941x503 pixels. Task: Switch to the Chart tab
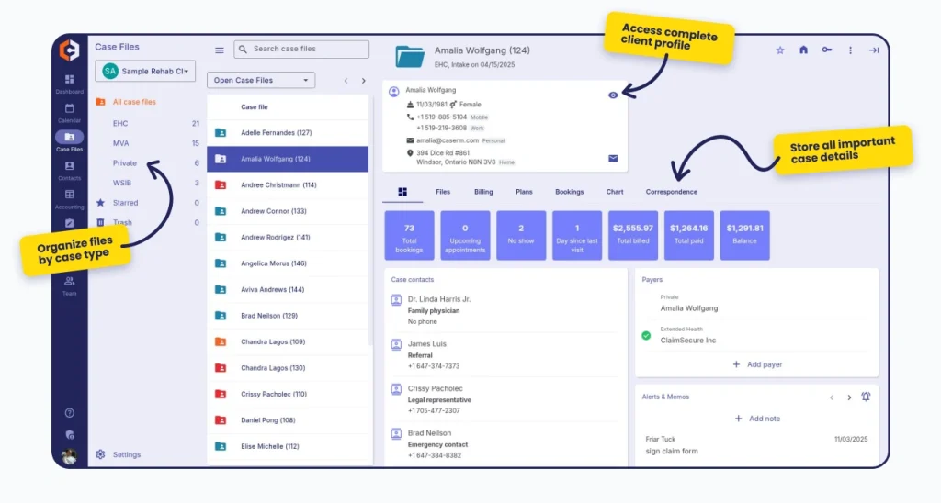(615, 192)
